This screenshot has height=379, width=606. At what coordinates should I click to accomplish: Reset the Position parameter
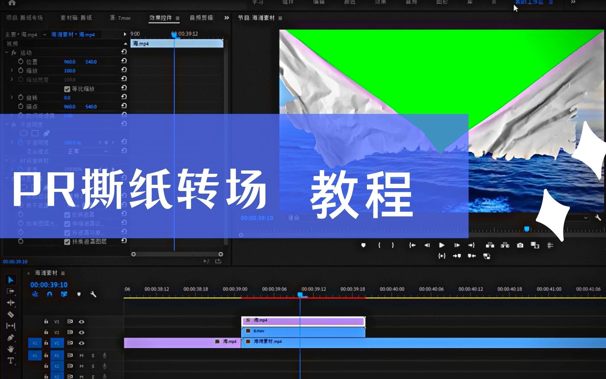[x=124, y=61]
